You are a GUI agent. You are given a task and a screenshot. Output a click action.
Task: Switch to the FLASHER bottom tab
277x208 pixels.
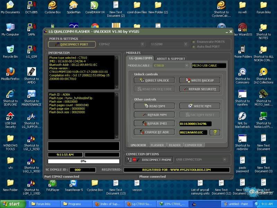(157, 145)
